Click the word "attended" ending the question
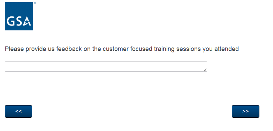 [227, 49]
